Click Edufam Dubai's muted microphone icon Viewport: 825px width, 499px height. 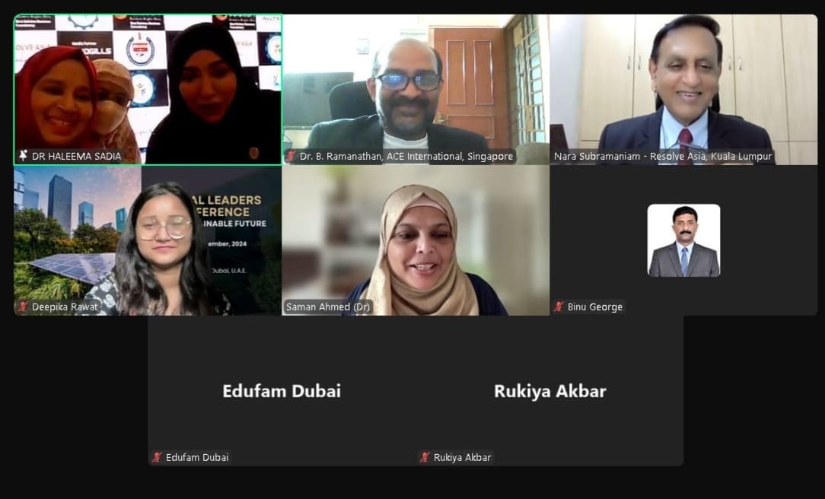(157, 457)
